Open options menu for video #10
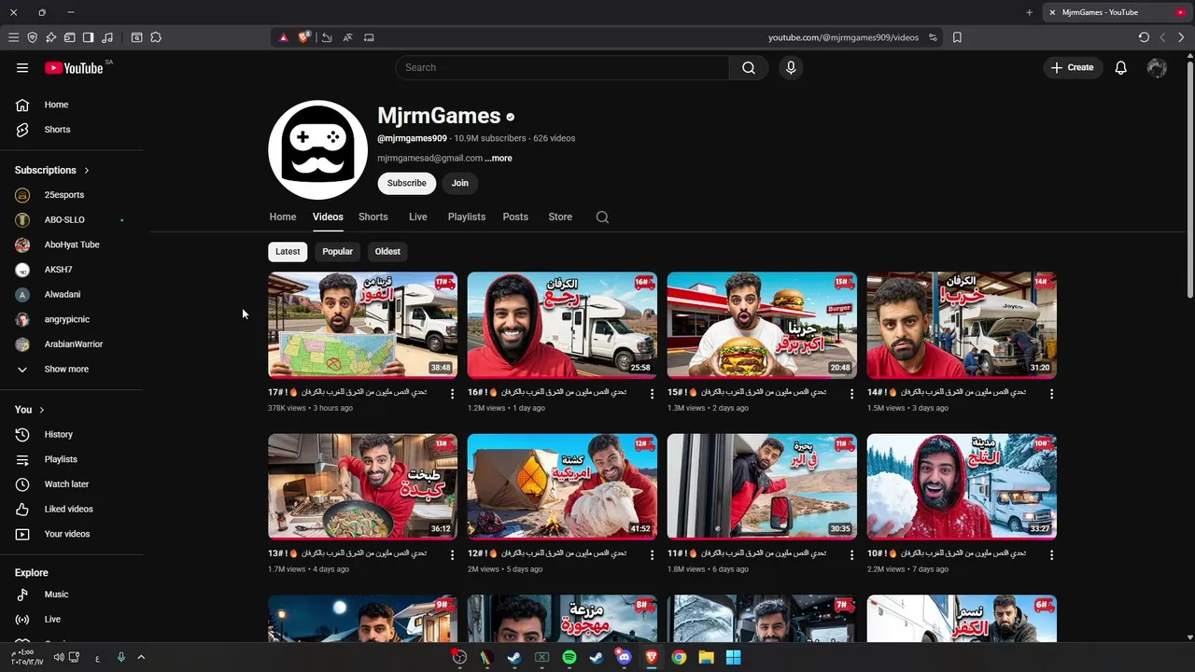This screenshot has width=1195, height=672. (x=1051, y=554)
